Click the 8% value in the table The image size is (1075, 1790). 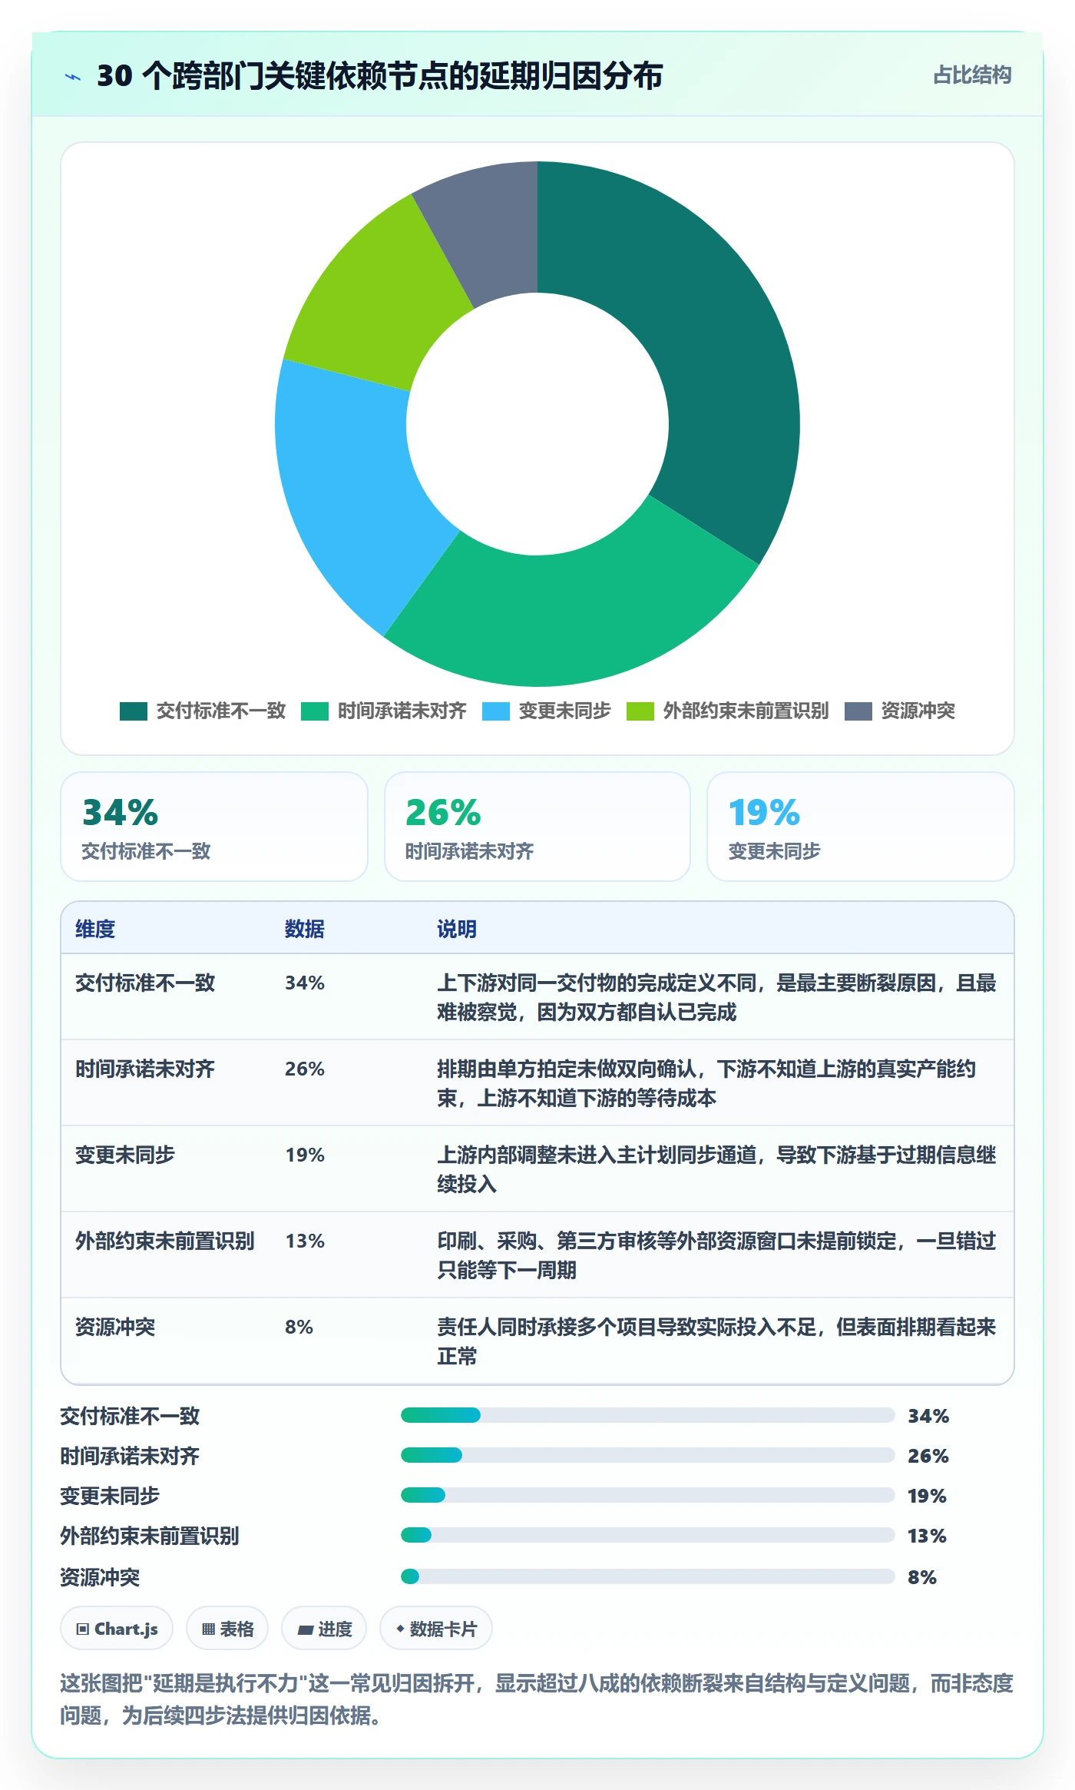[x=299, y=1327]
